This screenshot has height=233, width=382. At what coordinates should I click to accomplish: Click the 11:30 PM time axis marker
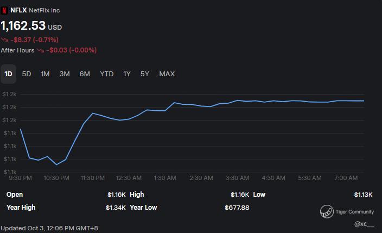pos(93,178)
